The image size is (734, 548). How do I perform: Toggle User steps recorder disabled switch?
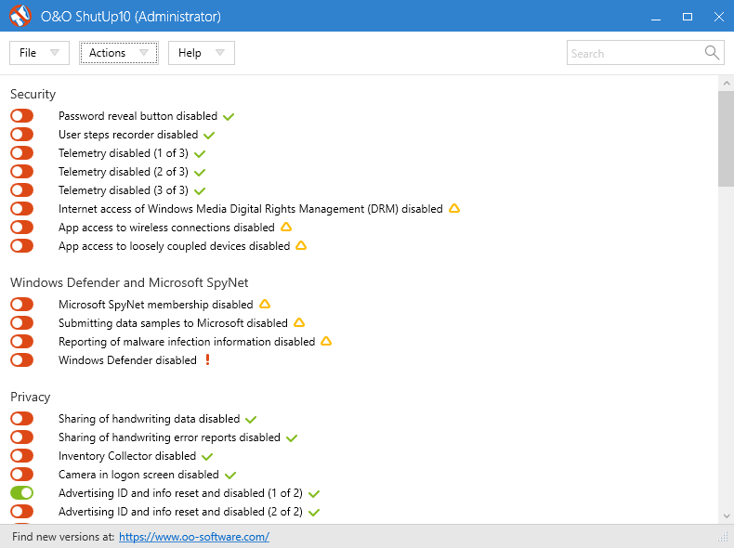(22, 135)
